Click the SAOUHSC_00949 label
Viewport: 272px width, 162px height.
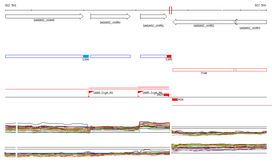(44, 20)
